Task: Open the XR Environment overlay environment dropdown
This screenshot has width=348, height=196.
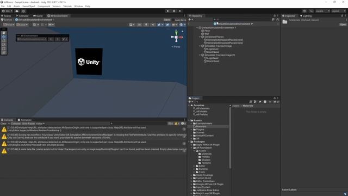Action: tap(32, 39)
